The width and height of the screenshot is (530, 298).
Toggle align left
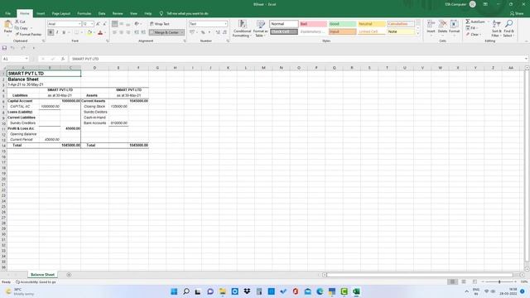[115, 32]
